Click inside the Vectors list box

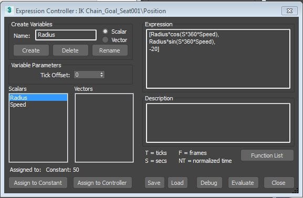[104, 128]
